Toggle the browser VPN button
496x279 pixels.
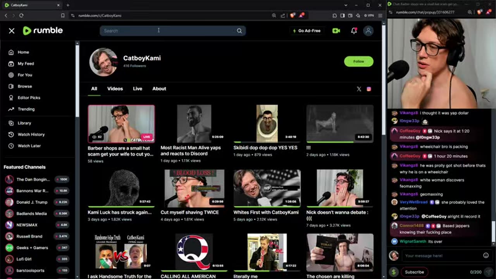tap(369, 15)
